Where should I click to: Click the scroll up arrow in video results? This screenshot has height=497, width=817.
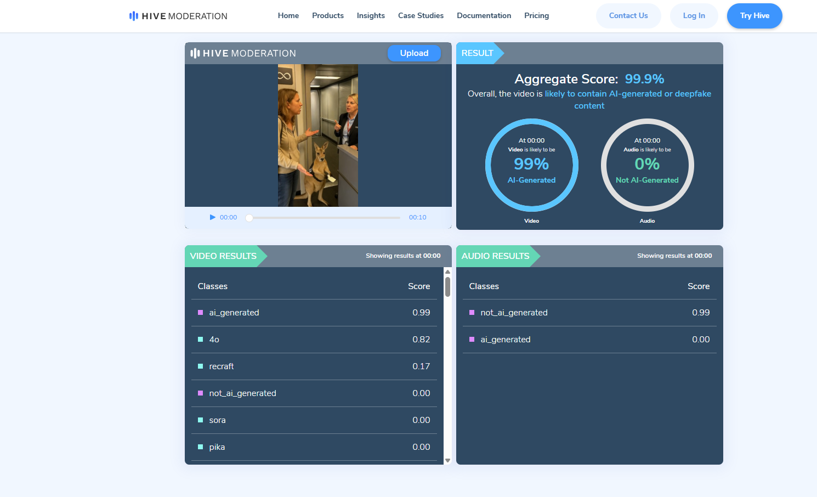[x=447, y=272]
